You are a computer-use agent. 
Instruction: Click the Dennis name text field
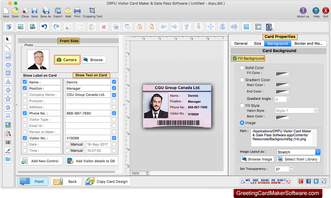tap(88, 82)
